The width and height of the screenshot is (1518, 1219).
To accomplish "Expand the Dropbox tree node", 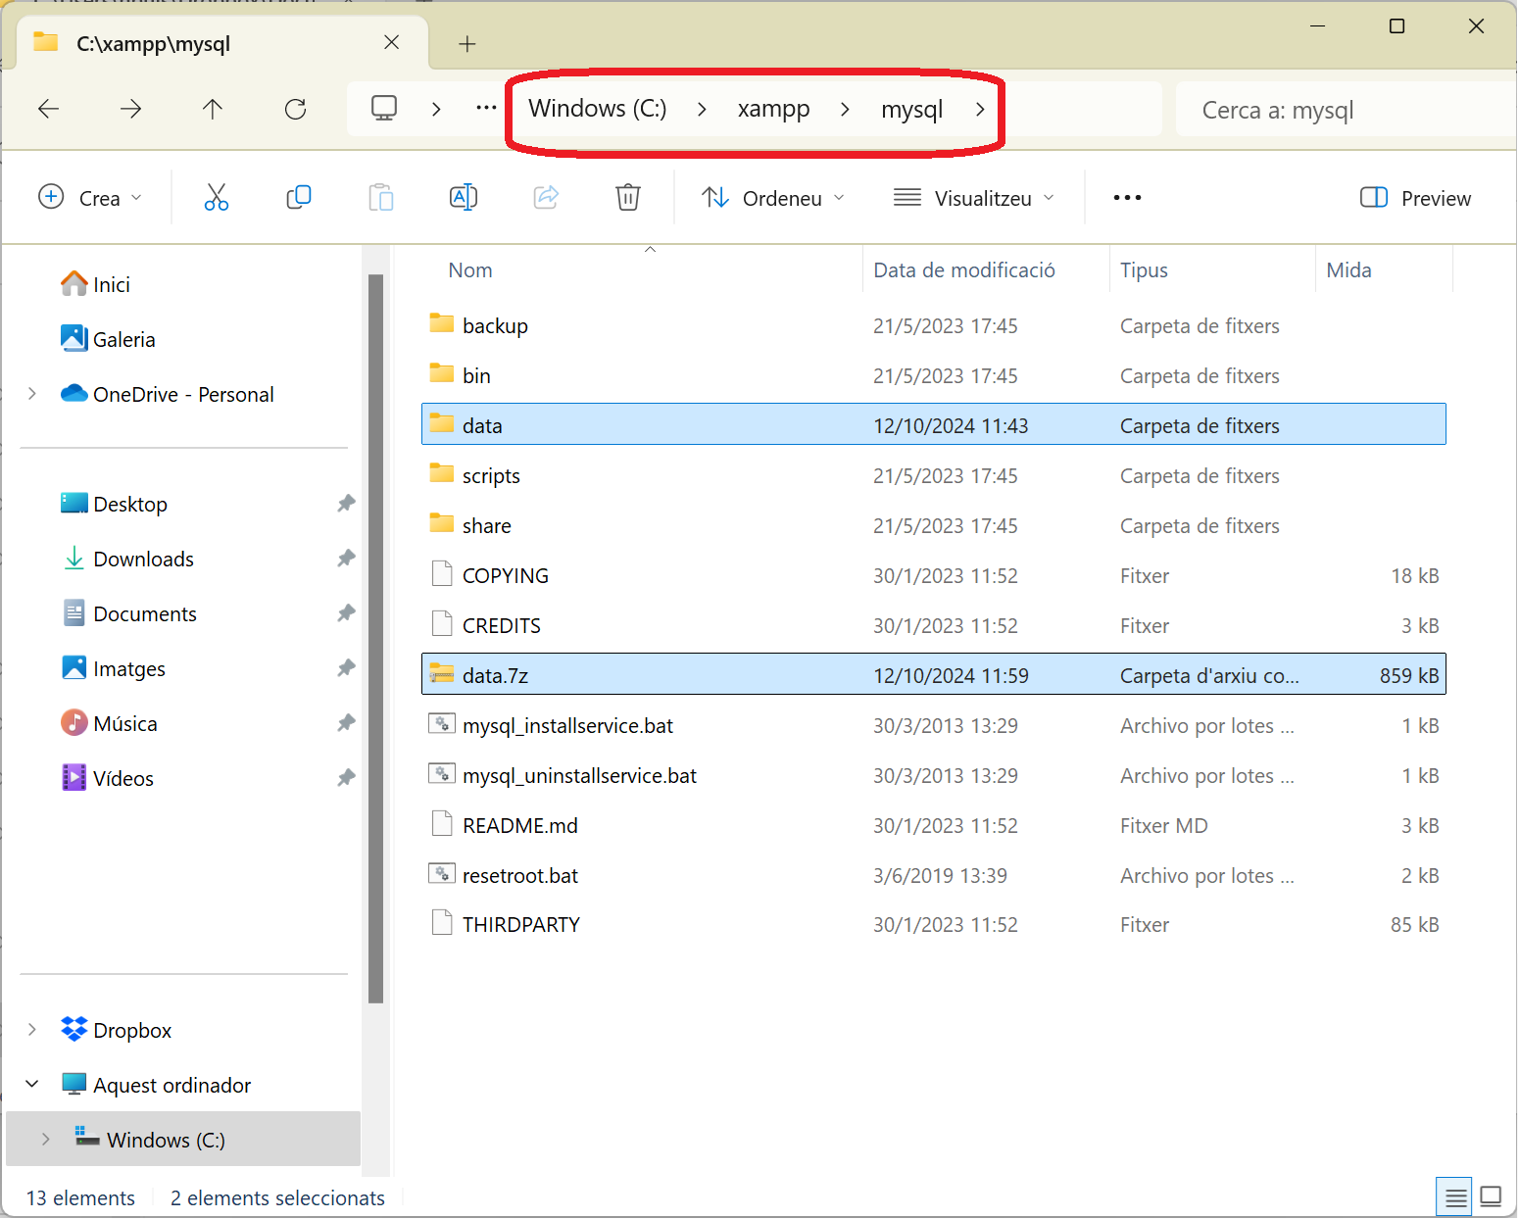I will point(32,1030).
